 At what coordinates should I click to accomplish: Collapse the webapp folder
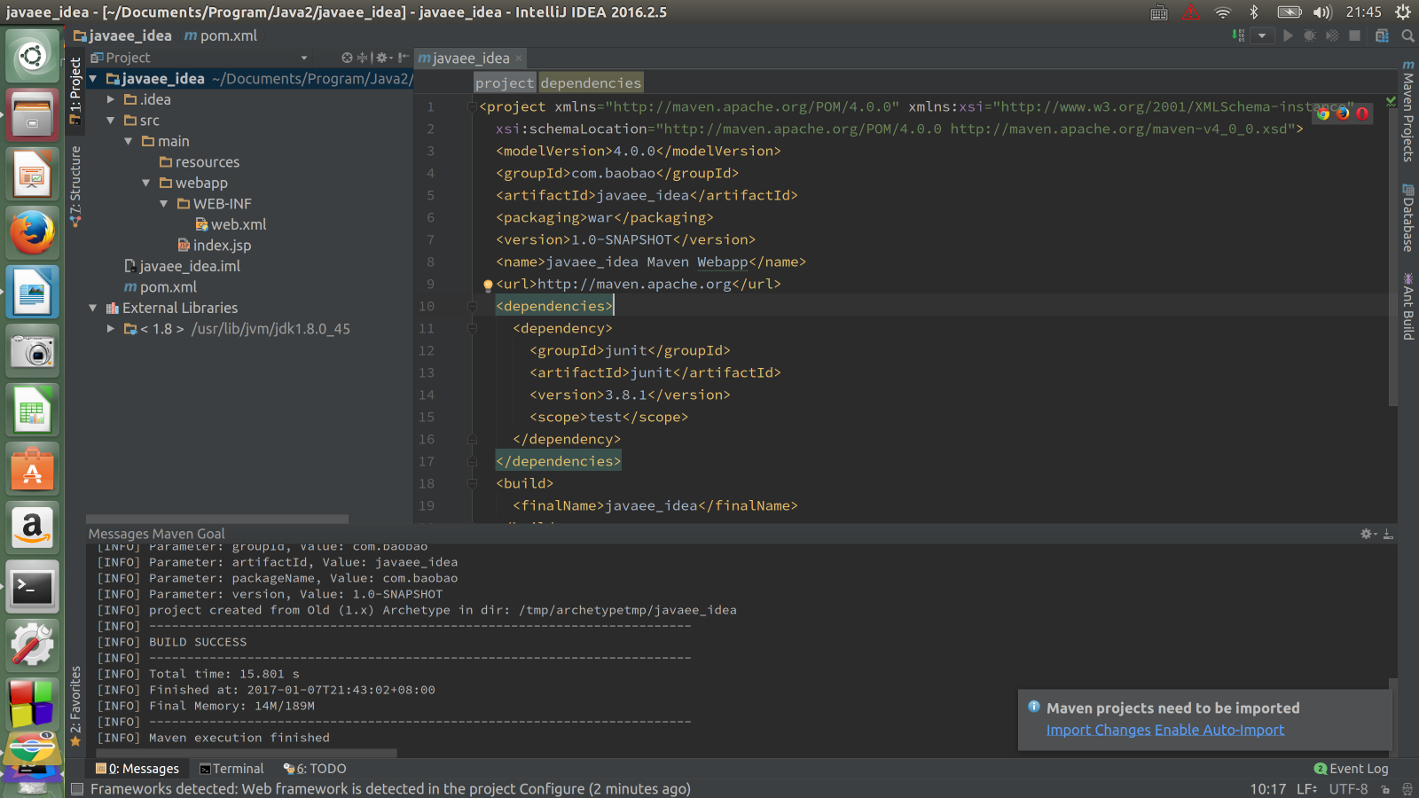coord(146,183)
